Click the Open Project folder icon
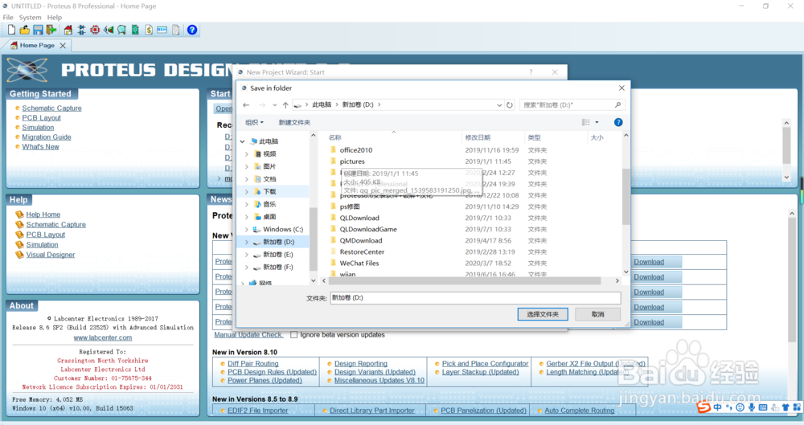 pyautogui.click(x=25, y=30)
